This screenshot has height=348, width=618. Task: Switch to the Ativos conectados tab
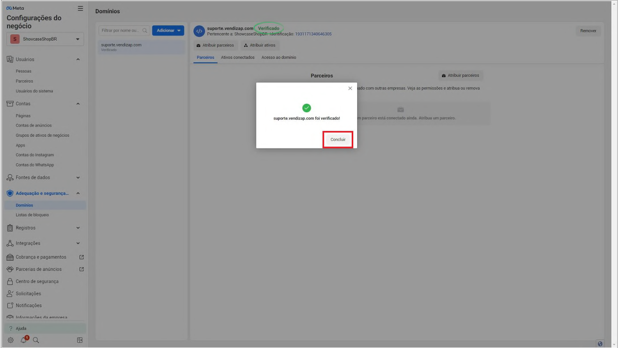click(x=237, y=58)
